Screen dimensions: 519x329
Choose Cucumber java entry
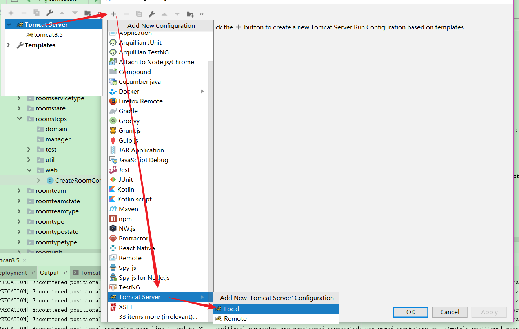158,81
